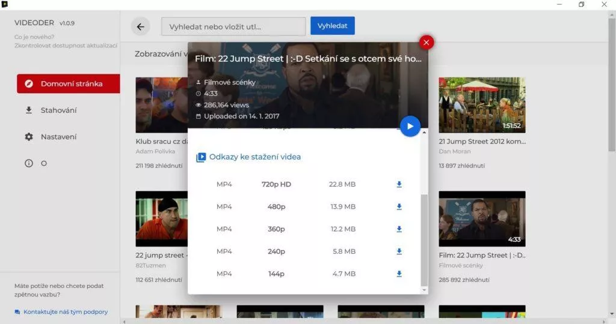Screen dimensions: 616x324
Task: Open the Co je nového? link
Action: [34, 37]
